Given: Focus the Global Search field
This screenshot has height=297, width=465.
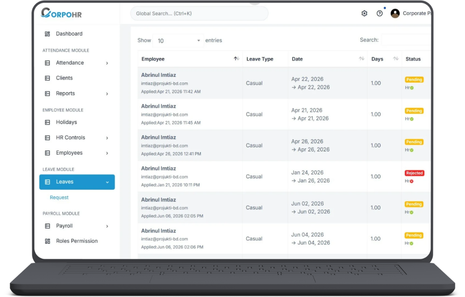Looking at the screenshot, I should pyautogui.click(x=199, y=14).
